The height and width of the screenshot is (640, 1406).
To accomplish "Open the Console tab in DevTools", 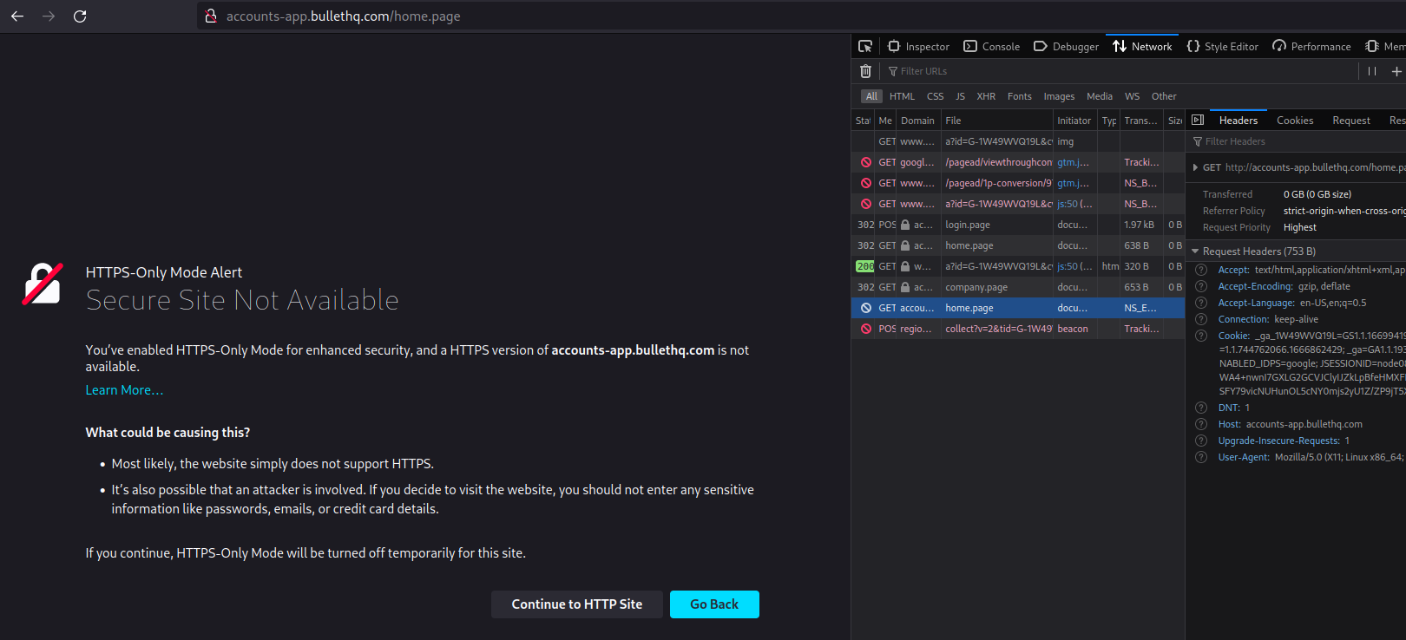I will click(x=992, y=46).
